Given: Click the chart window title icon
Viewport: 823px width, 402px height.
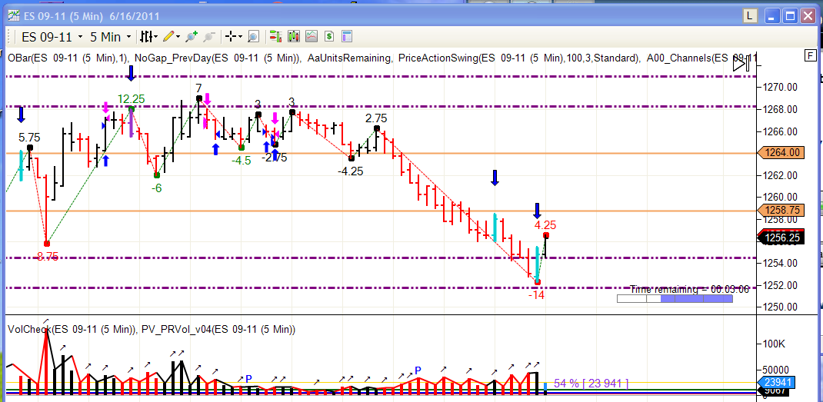Looking at the screenshot, I should (x=14, y=16).
